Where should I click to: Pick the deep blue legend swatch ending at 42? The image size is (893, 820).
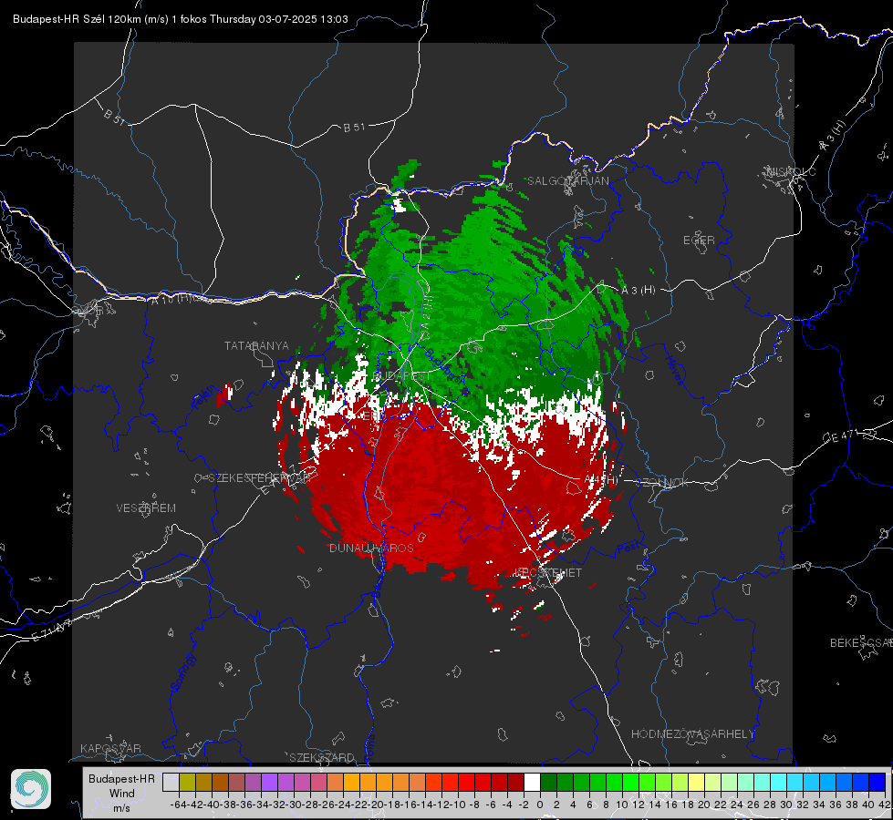pyautogui.click(x=877, y=782)
